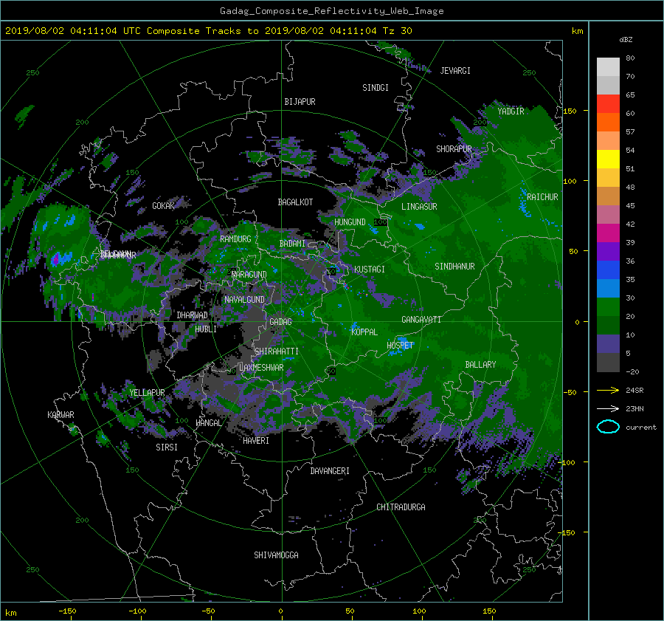Click the KARWAR city label
The height and width of the screenshot is (621, 664).
coord(60,415)
